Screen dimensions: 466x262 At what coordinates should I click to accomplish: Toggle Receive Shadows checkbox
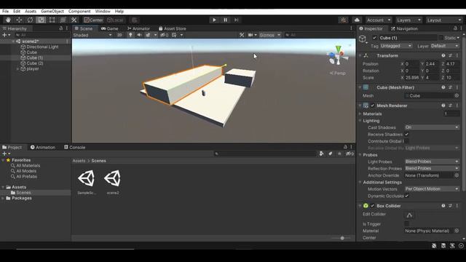(406, 134)
